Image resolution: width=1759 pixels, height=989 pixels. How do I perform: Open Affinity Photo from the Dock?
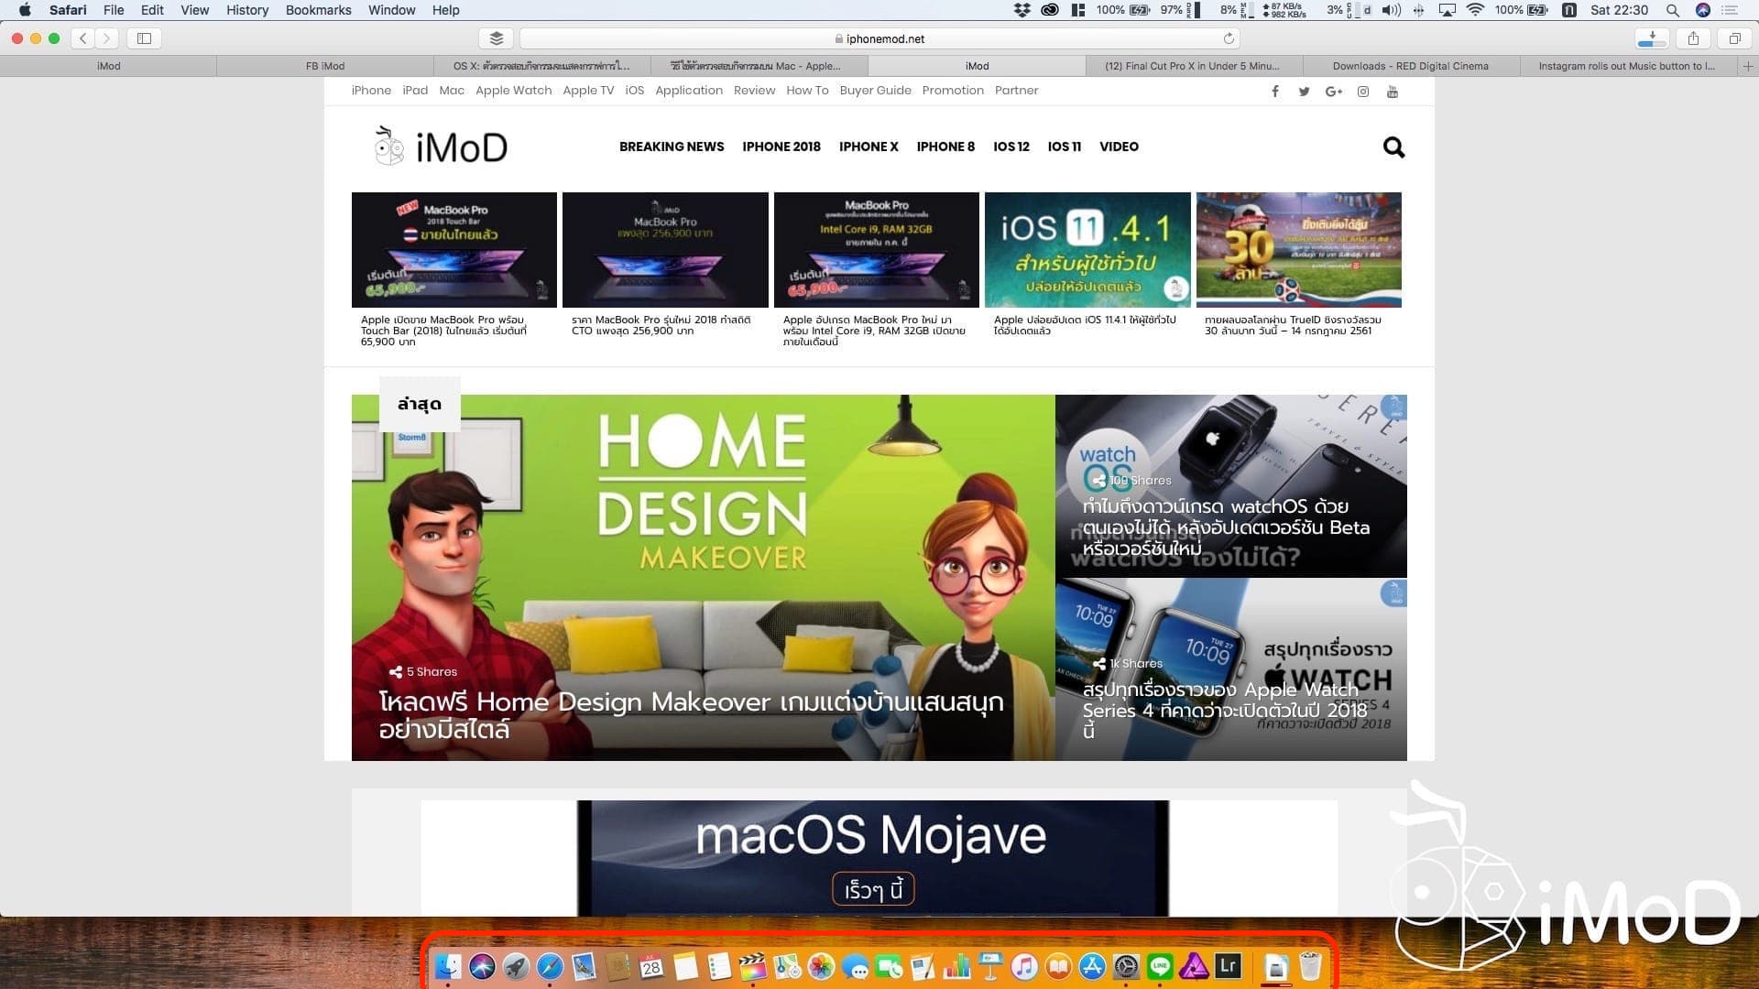coord(1193,968)
